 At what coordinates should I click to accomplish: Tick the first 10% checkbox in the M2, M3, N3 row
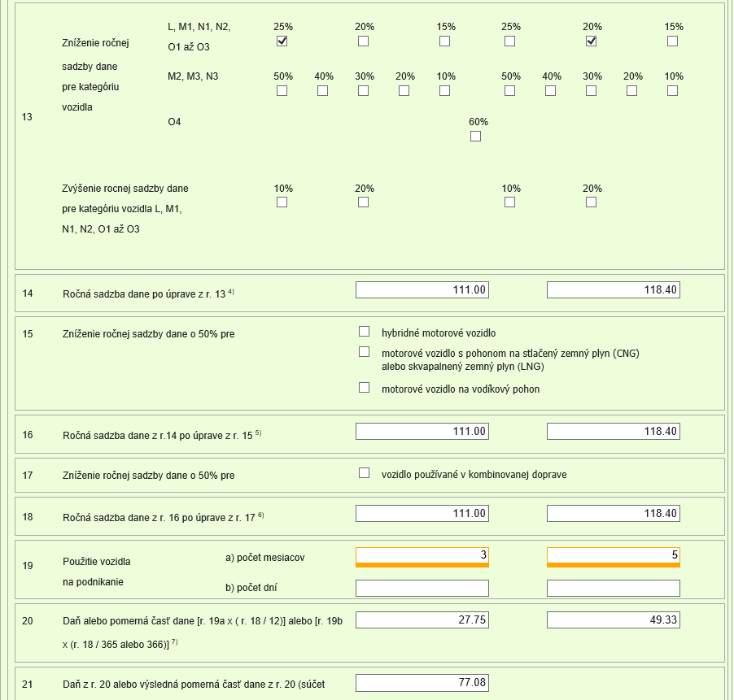point(444,91)
